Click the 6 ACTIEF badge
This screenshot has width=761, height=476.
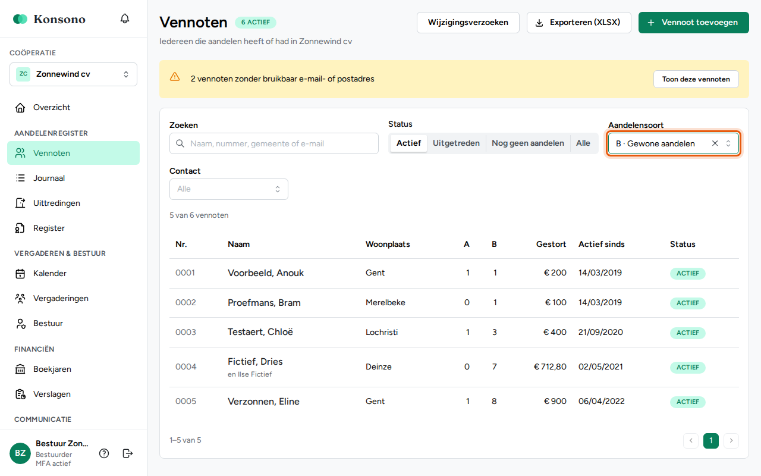(x=256, y=23)
